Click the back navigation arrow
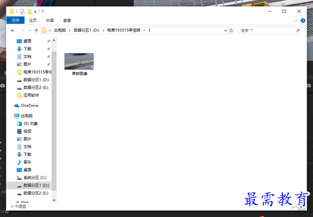This screenshot has height=217, width=313. (x=12, y=31)
